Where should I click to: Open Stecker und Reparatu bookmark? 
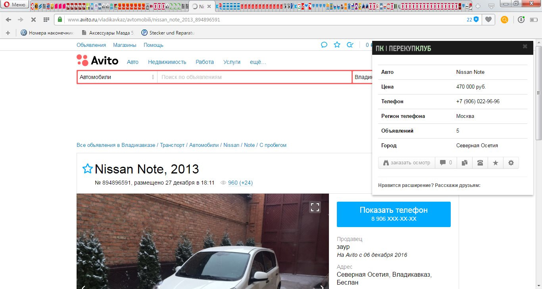(x=168, y=33)
